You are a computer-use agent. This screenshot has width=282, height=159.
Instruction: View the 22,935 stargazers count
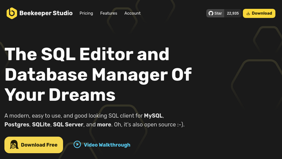[x=233, y=13]
